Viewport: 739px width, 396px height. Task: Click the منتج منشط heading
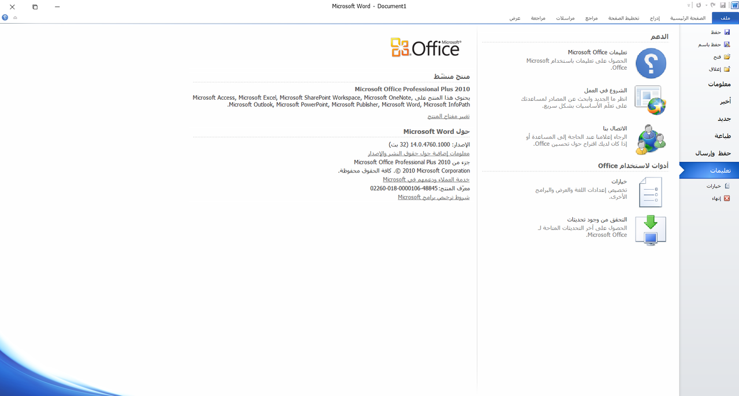click(451, 76)
